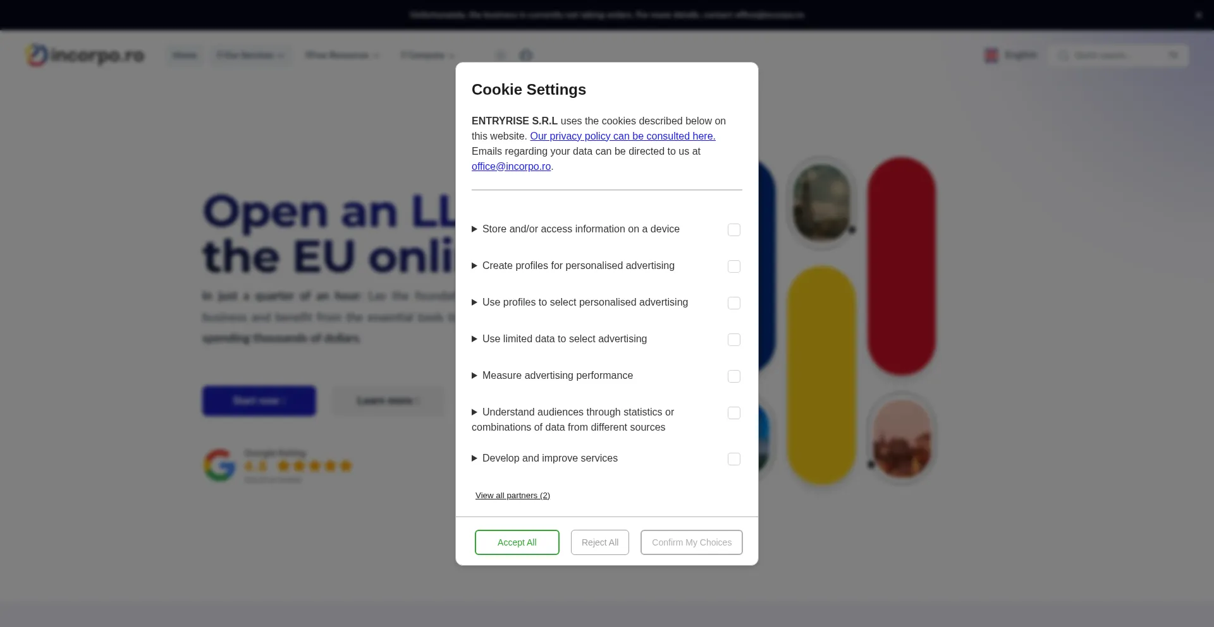Click the search icon in quick search
This screenshot has width=1214, height=627.
[x=1064, y=56]
